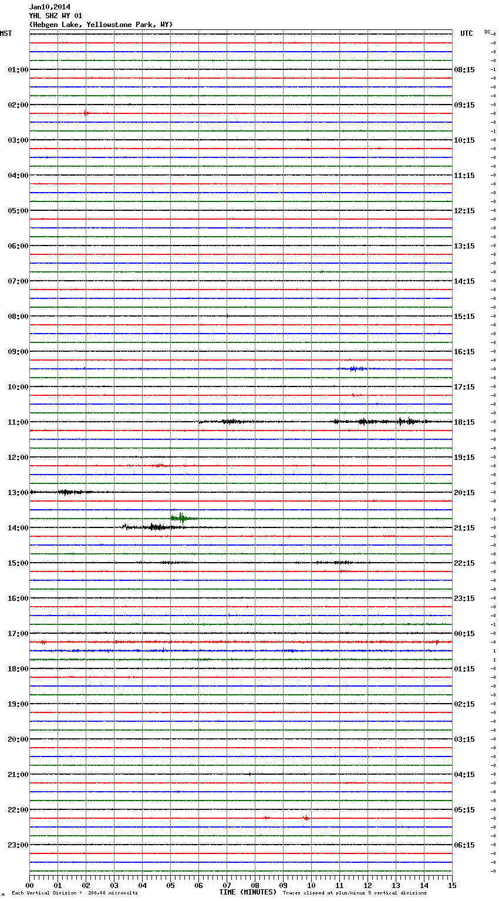Select the 02:00 MST hour label
The height and width of the screenshot is (901, 499).
pos(18,105)
